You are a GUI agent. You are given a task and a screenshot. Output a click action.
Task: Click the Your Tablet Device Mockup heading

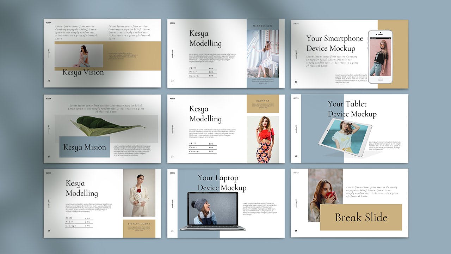pyautogui.click(x=352, y=109)
